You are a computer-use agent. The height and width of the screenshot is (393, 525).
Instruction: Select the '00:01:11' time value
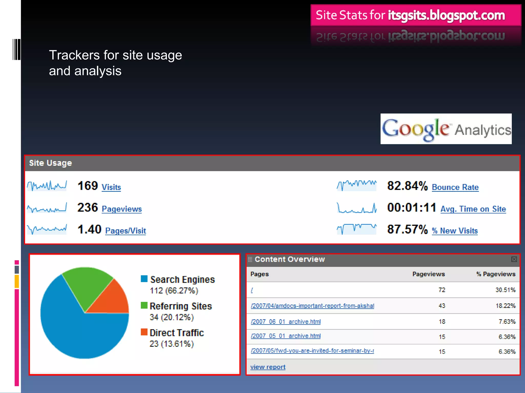pos(412,208)
